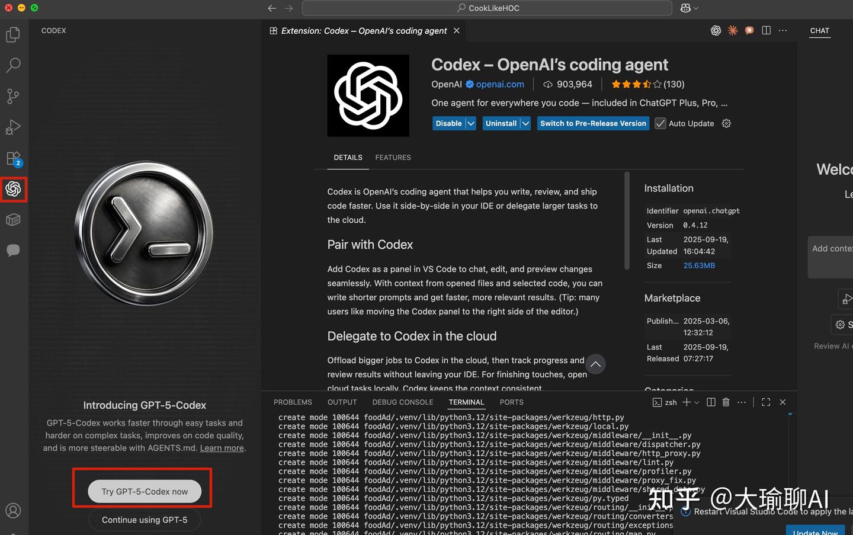Toggle the Auto Update checkbox
The width and height of the screenshot is (853, 535).
[x=660, y=123]
